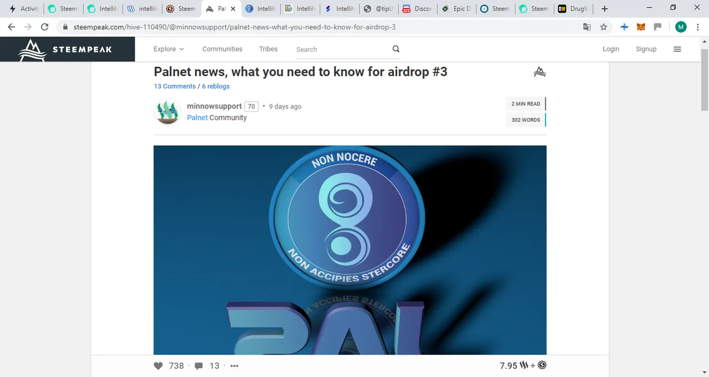The height and width of the screenshot is (377, 709).
Task: Show the 738 votes list
Action: [176, 366]
